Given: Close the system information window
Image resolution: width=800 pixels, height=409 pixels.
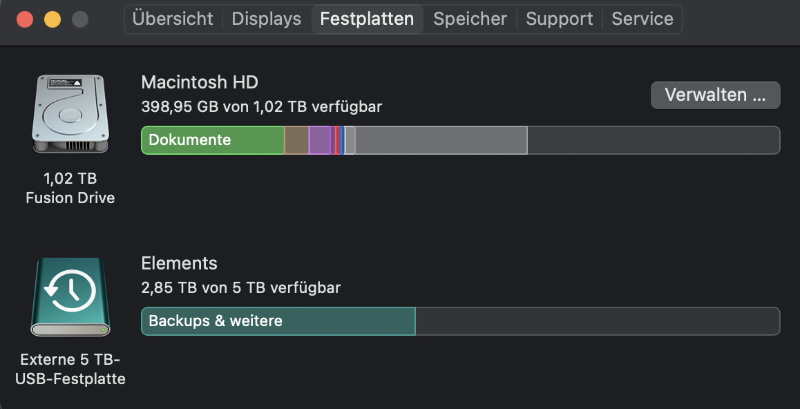Looking at the screenshot, I should [25, 19].
